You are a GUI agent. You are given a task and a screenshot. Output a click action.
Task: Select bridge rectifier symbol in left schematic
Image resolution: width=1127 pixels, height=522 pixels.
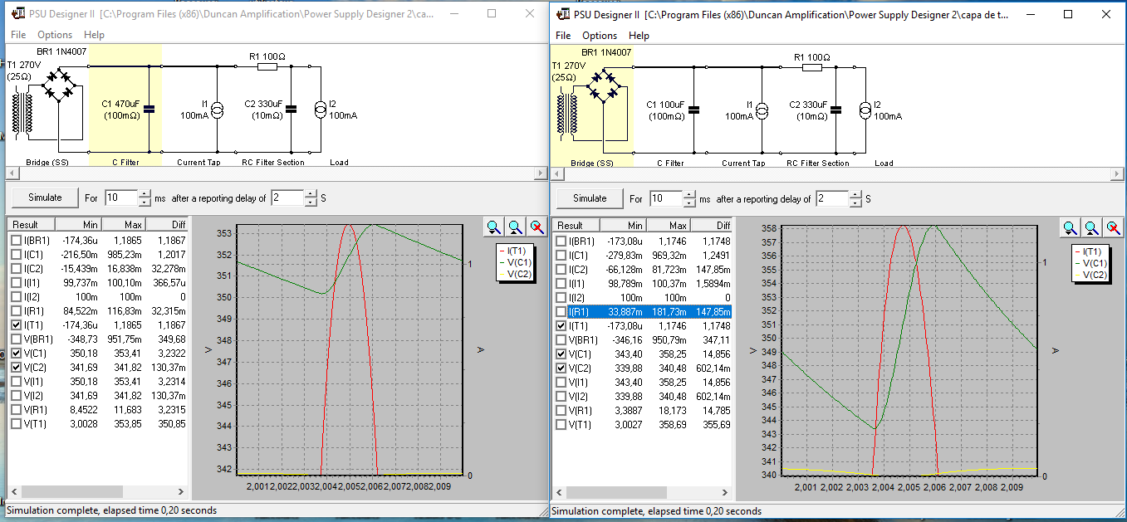click(57, 85)
